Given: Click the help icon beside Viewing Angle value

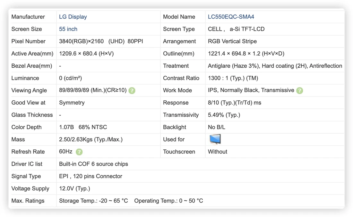Looking at the screenshot, I should tap(132, 91).
